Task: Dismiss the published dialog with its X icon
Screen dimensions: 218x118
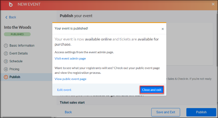Action: [163, 29]
